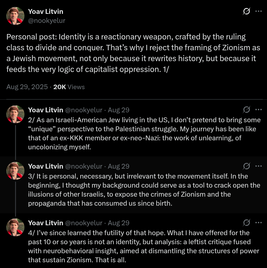Click Aug 29 date on 2/ reply
This screenshot has height=268, width=267.
click(x=119, y=110)
